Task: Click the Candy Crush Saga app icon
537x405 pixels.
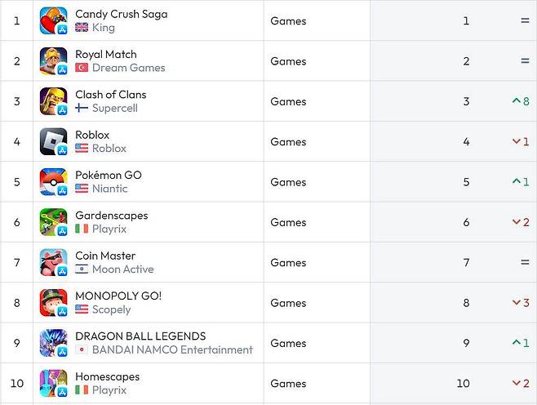Action: tap(53, 20)
